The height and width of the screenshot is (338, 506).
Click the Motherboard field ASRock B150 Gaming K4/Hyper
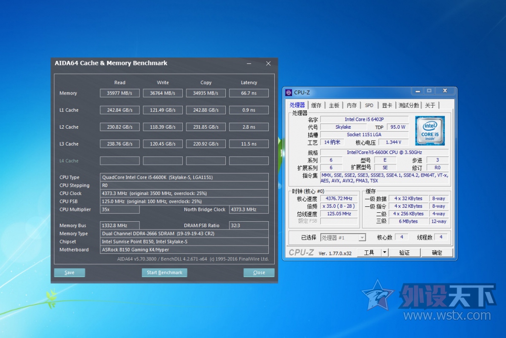click(x=184, y=249)
